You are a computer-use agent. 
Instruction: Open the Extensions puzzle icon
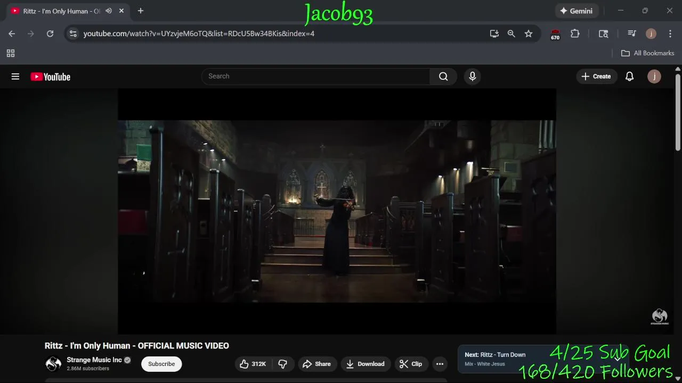coord(575,34)
